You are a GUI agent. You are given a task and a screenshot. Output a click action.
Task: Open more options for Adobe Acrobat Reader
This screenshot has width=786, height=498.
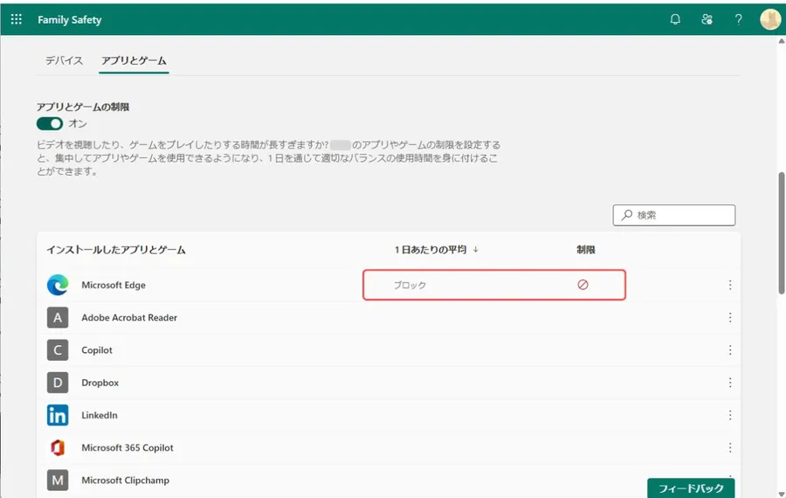tap(730, 318)
